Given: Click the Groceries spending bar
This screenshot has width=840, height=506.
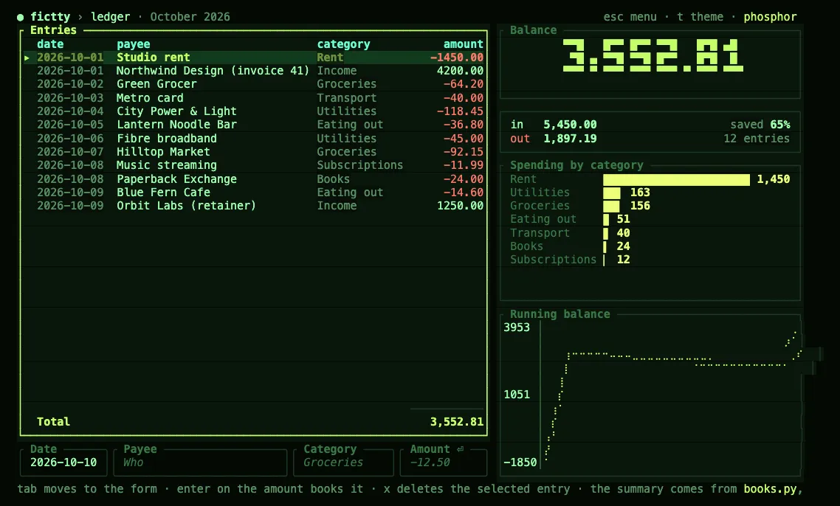Looking at the screenshot, I should pos(611,206).
